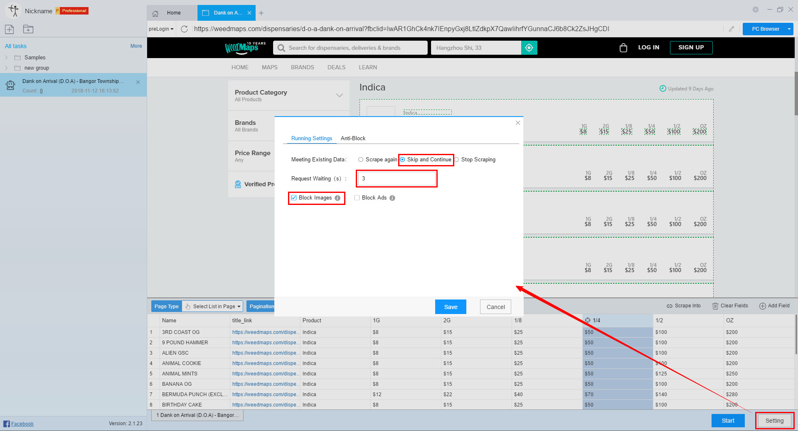The image size is (798, 431).
Task: Click the Verified Products badge icon
Action: point(238,184)
